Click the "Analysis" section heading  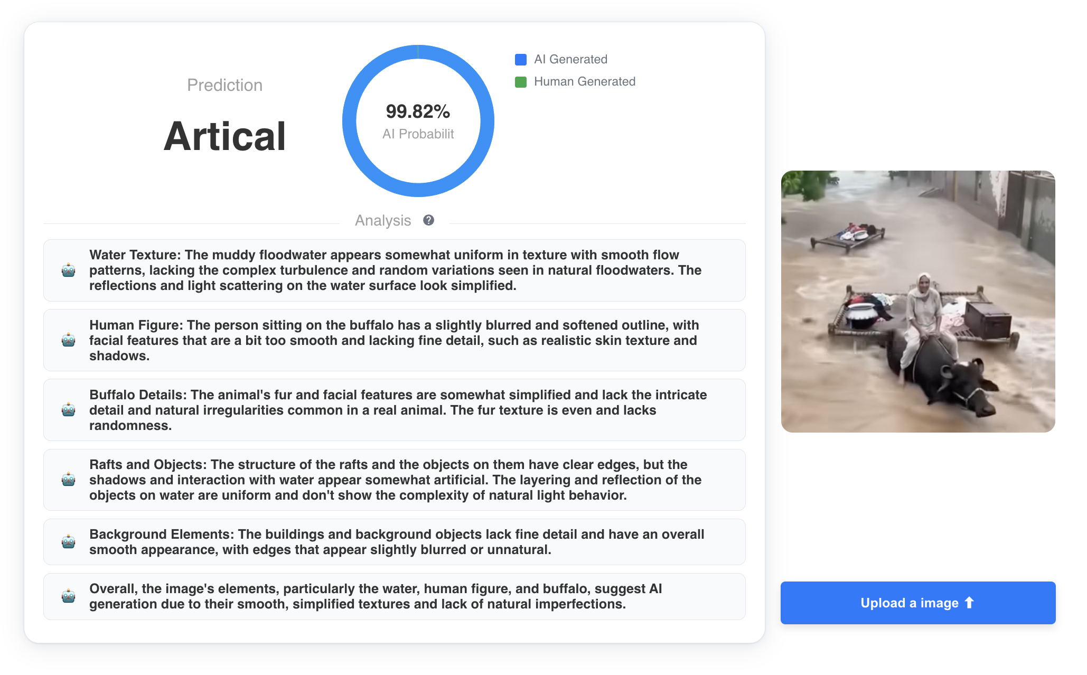(x=383, y=220)
